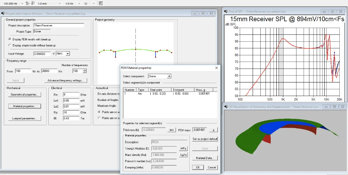Image resolution: width=348 pixels, height=175 pixels.
Task: Open the 1.0 mm dropdown in toolbar
Action: (x=60, y=3)
